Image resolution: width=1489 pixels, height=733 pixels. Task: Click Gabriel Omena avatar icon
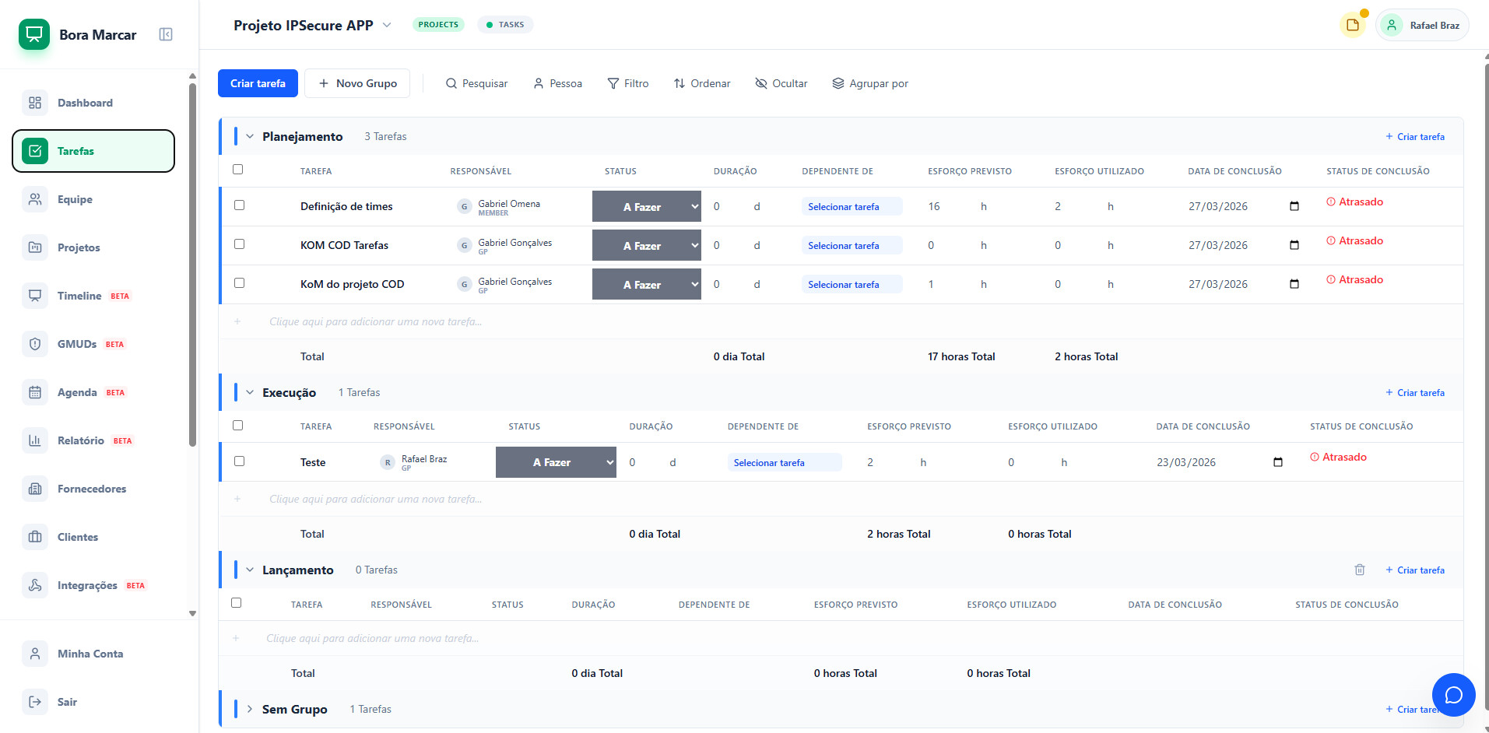click(465, 206)
